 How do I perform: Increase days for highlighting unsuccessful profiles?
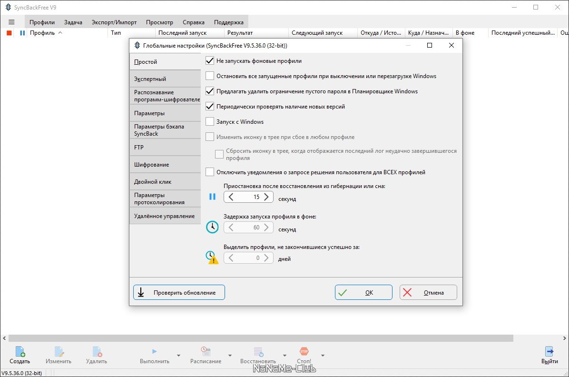(266, 258)
